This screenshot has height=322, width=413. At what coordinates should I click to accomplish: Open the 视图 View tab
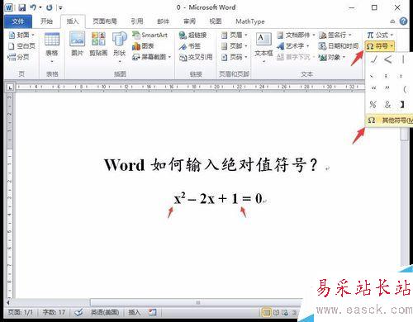click(216, 21)
